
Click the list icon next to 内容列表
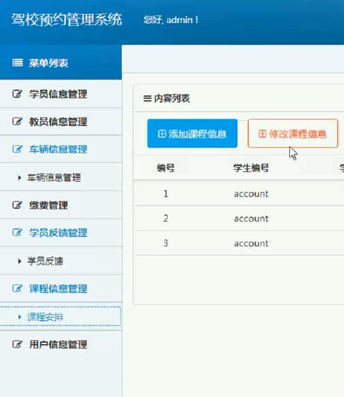click(147, 98)
